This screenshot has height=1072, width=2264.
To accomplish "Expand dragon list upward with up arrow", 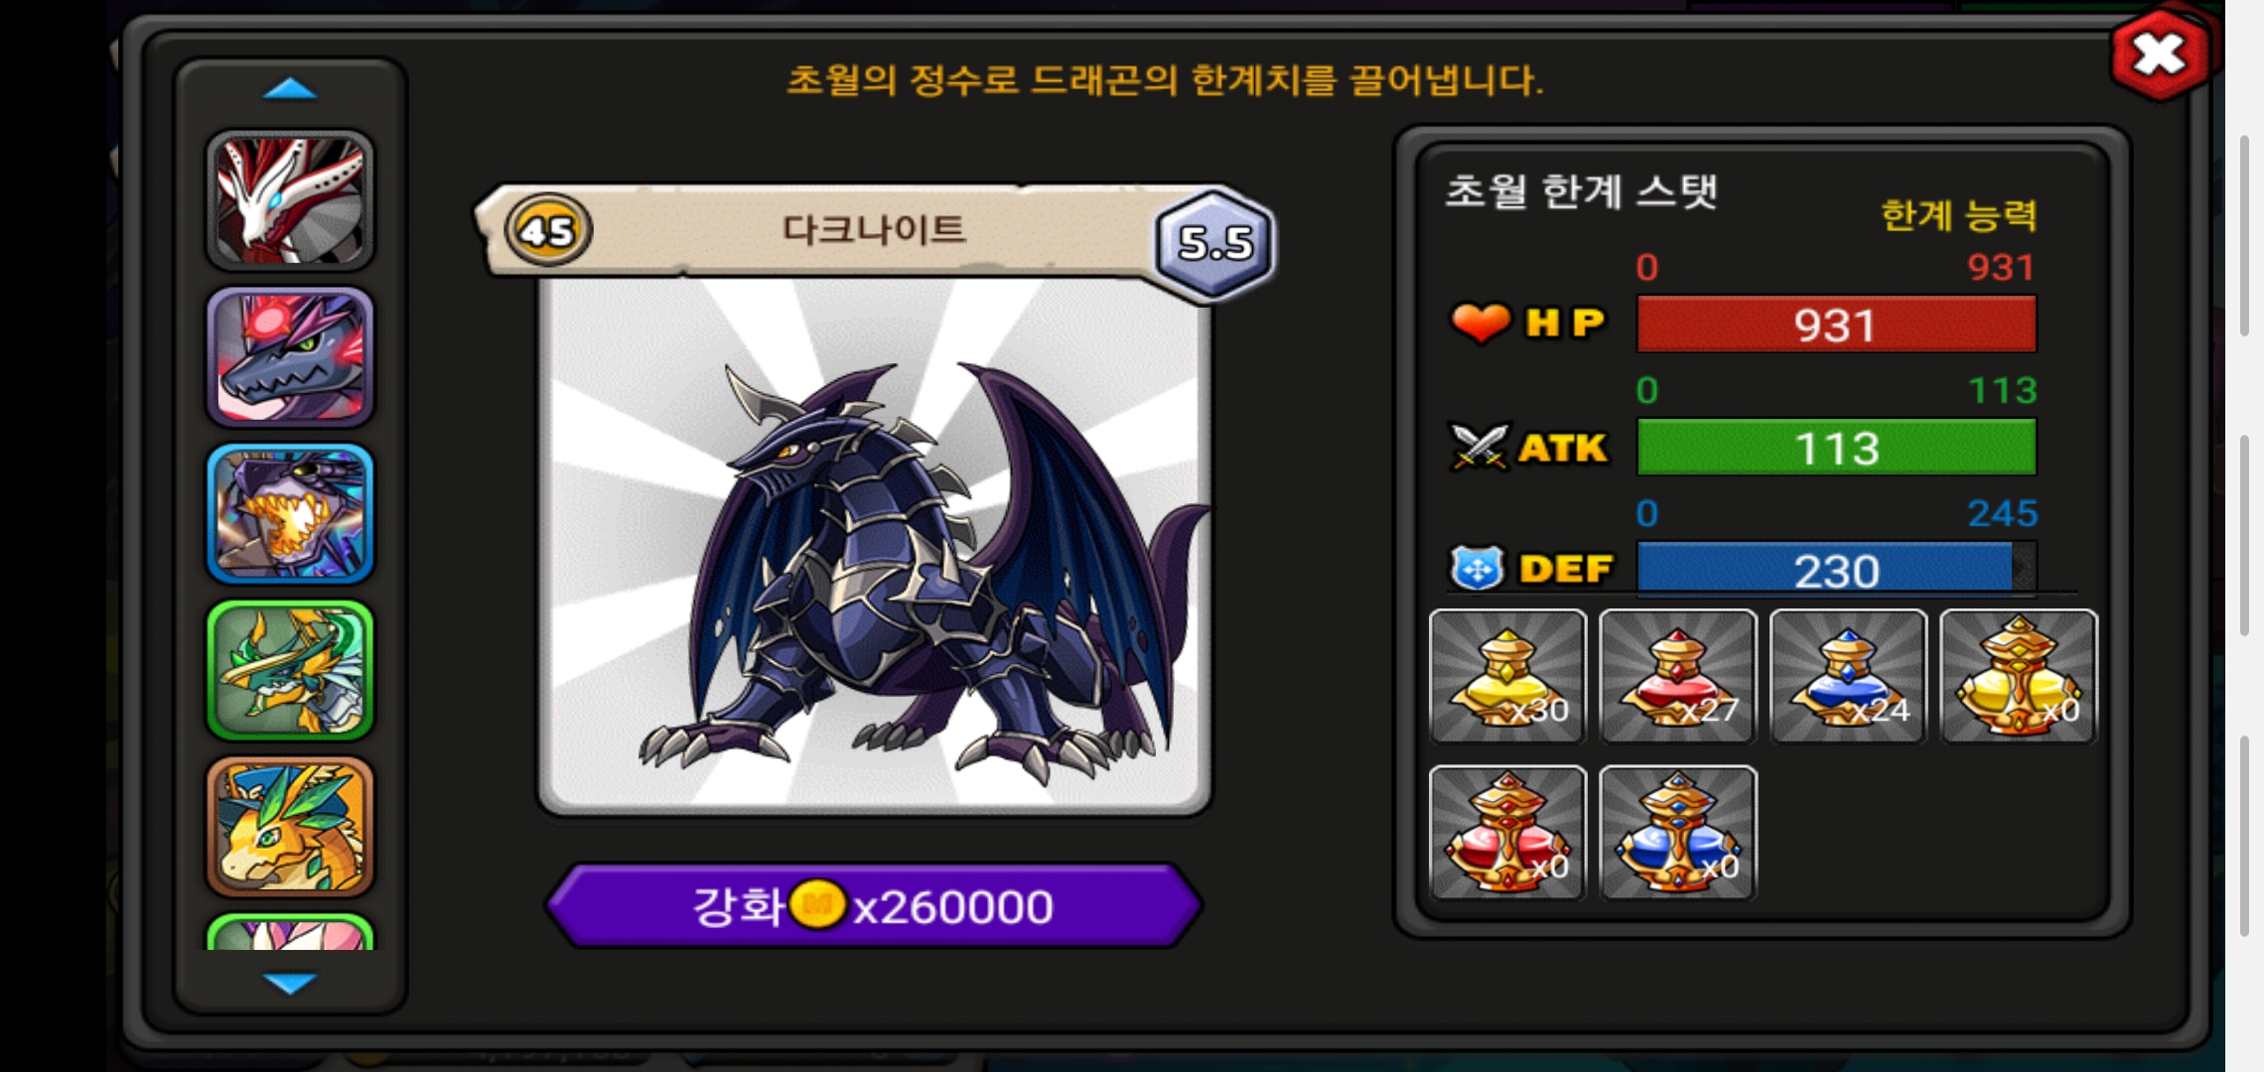I will 290,89.
